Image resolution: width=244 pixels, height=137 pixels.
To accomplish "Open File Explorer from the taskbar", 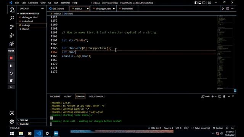I will 21,134.
